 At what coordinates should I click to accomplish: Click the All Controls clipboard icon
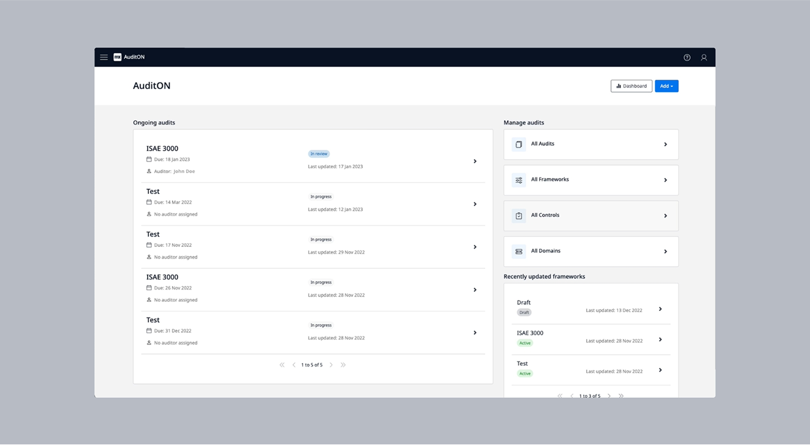[x=518, y=216]
